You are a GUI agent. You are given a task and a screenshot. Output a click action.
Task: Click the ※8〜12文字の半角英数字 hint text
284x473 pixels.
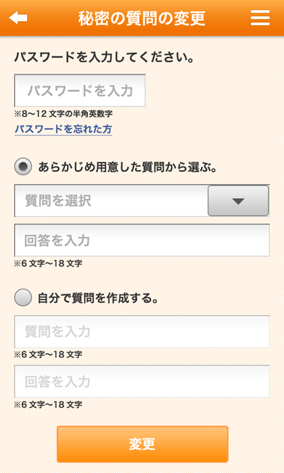pyautogui.click(x=64, y=114)
